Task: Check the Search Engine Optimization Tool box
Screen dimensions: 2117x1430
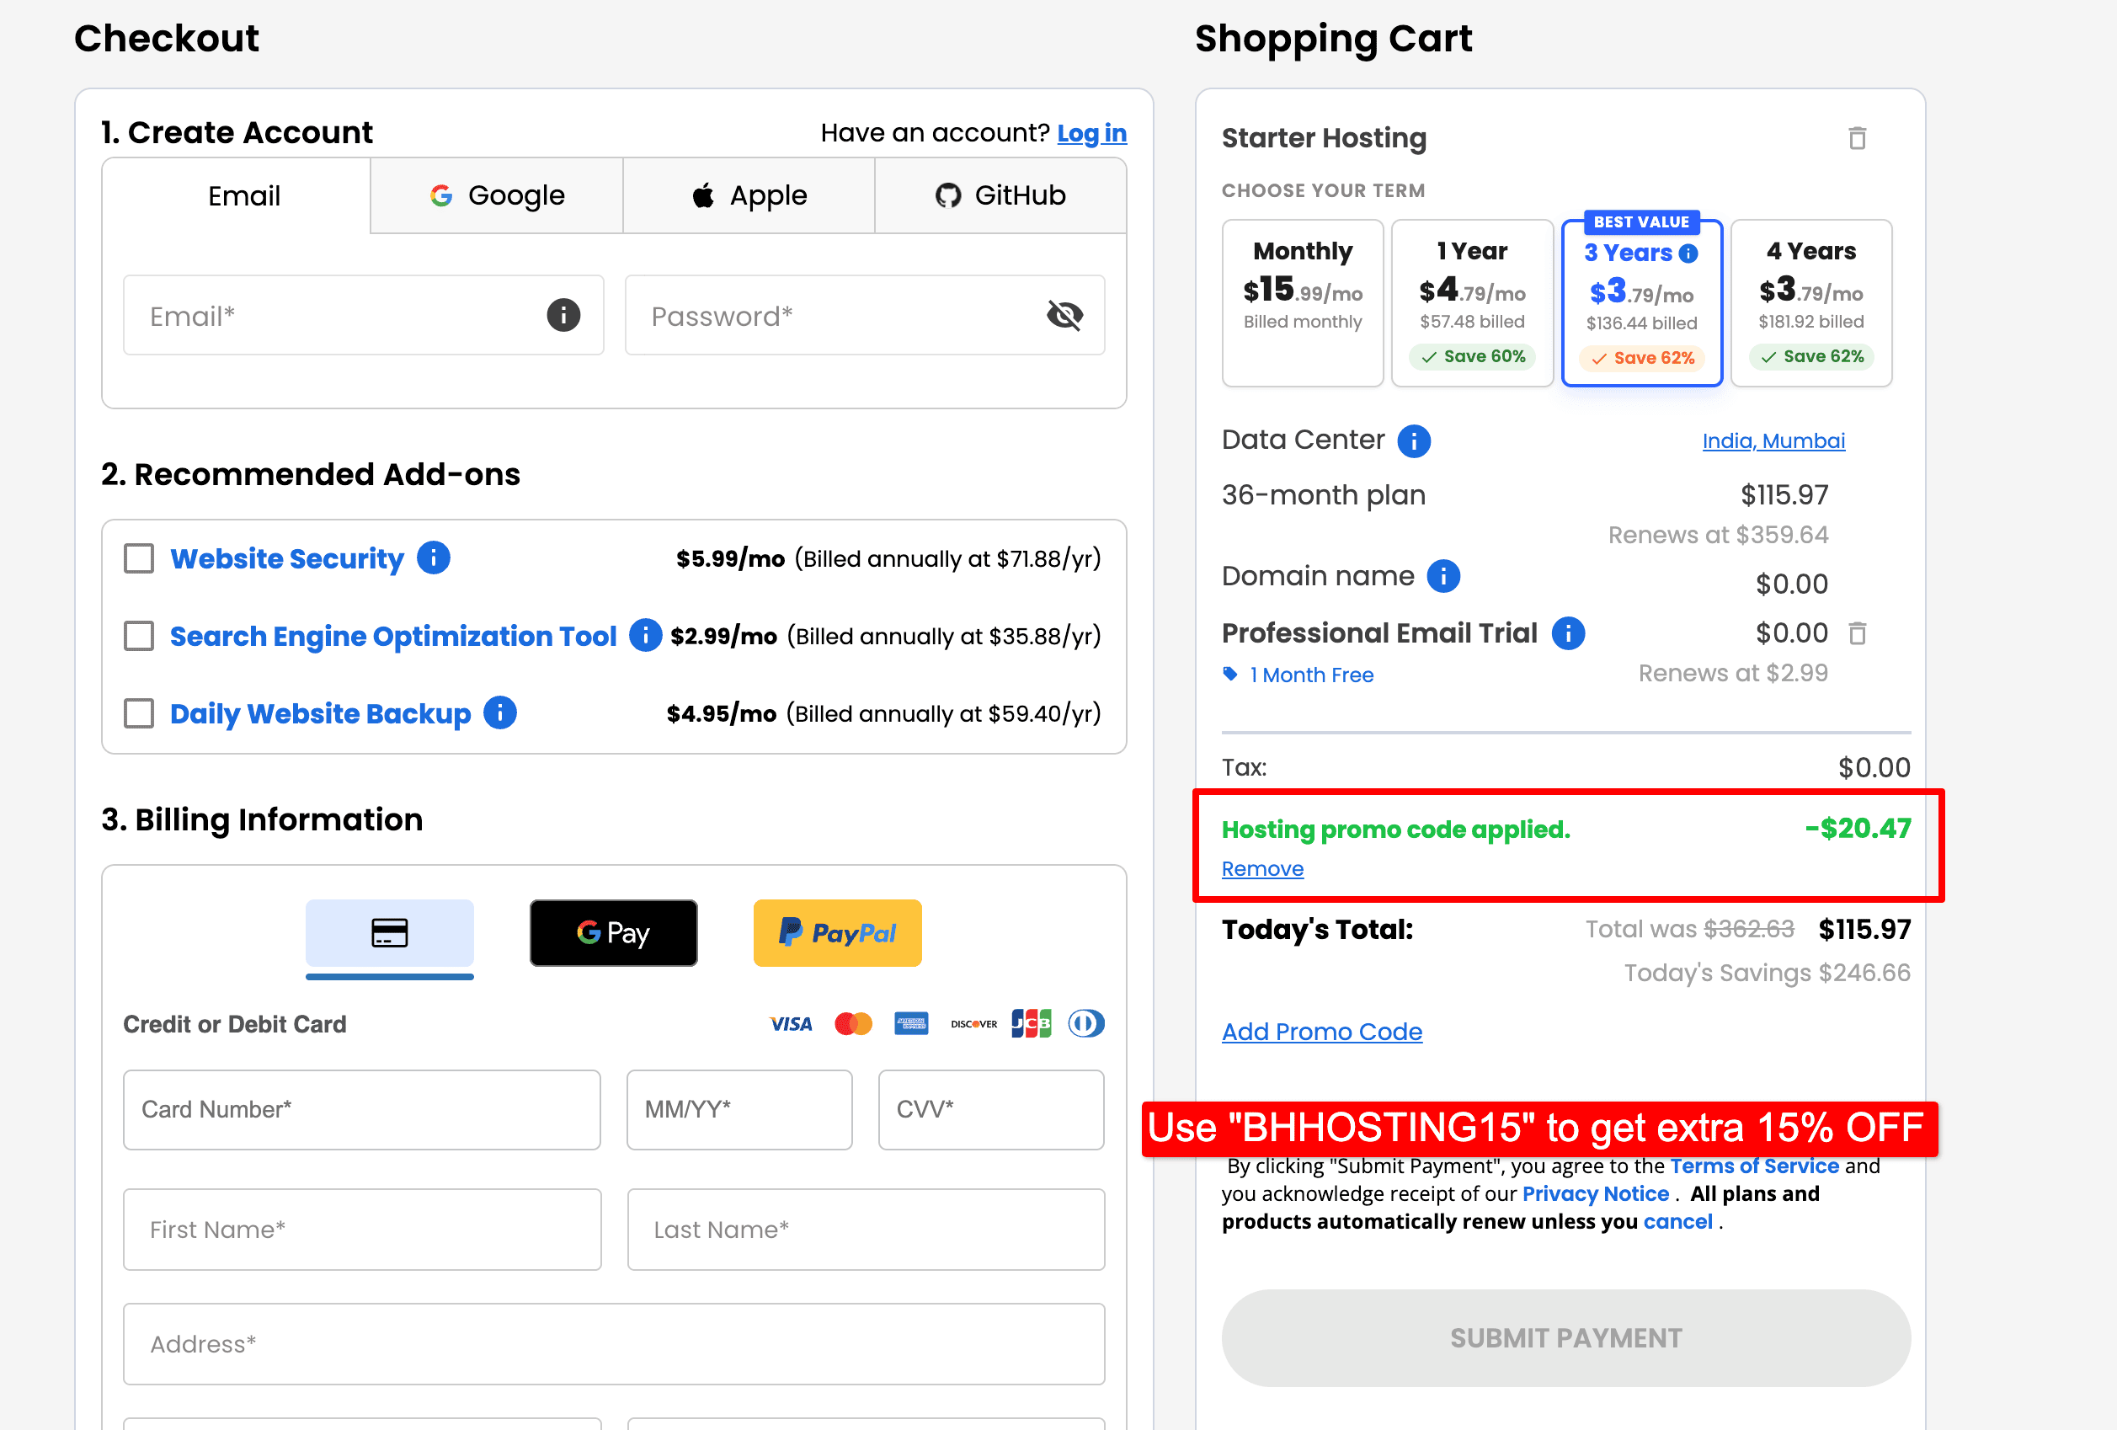Action: (138, 636)
